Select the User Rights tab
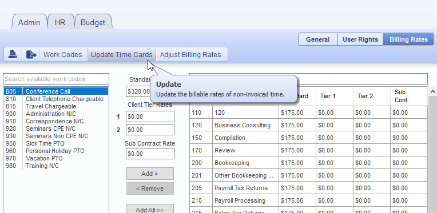This screenshot has width=437, height=213. 360,39
